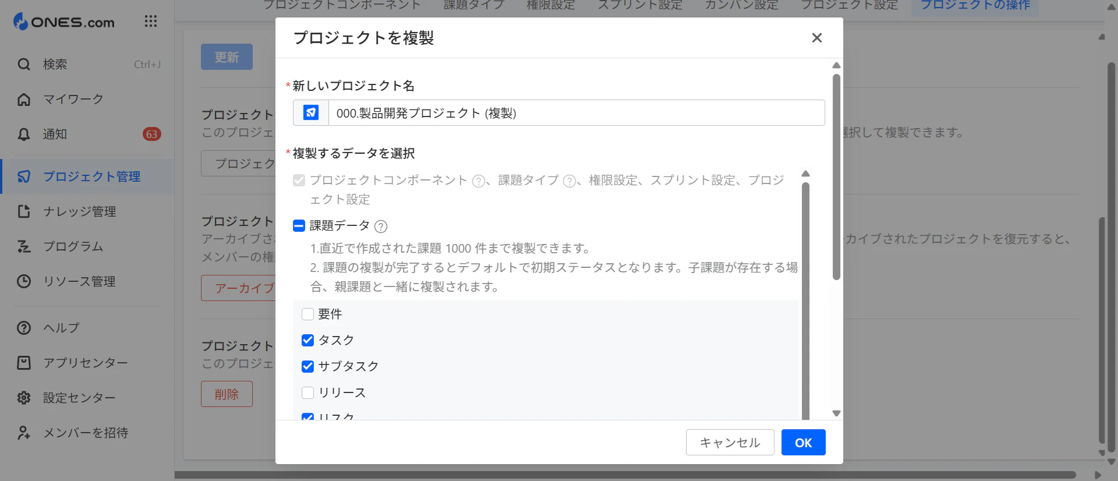This screenshot has height=481, width=1118.
Task: Click help icon next to プロジェクトコンポーネント
Action: pyautogui.click(x=478, y=181)
